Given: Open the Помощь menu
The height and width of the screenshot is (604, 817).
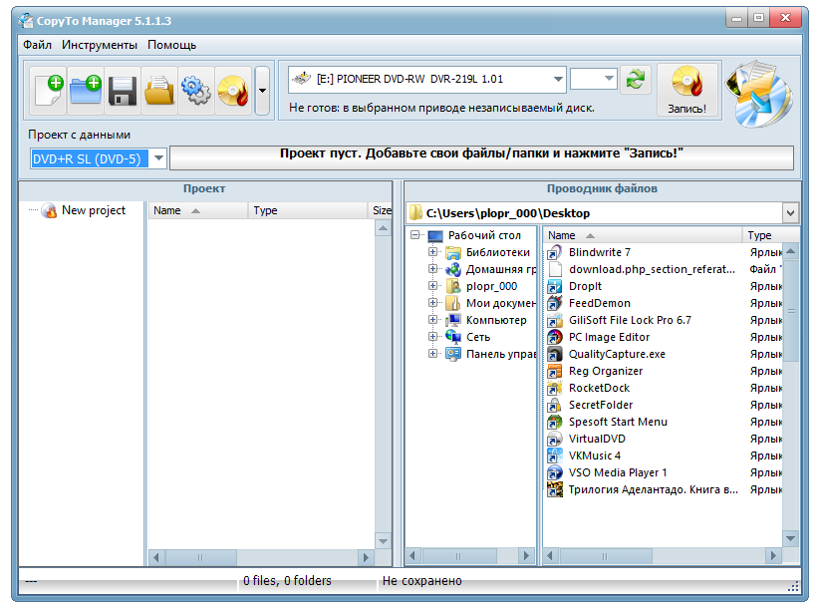Looking at the screenshot, I should [x=171, y=45].
